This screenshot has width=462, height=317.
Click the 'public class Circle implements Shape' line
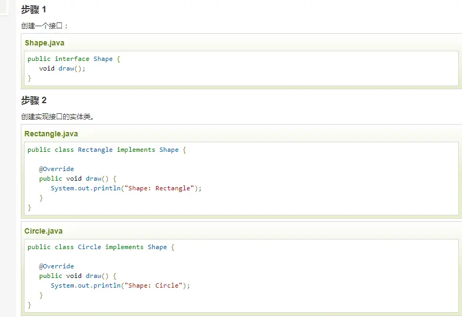[100, 247]
